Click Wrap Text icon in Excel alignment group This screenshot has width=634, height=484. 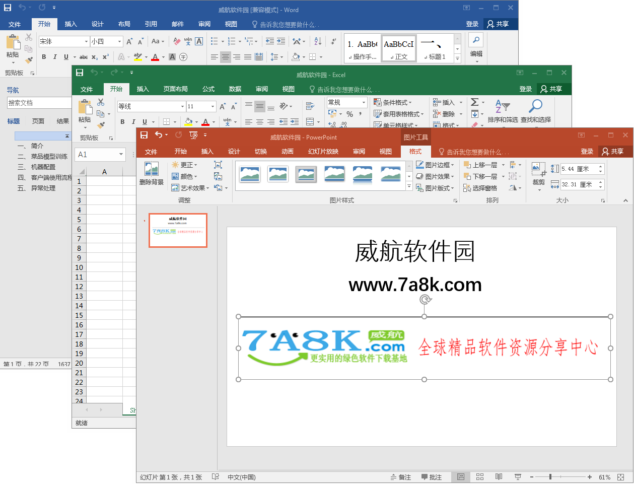[x=310, y=106]
